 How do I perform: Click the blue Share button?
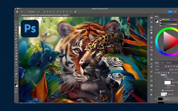pos(170,12)
